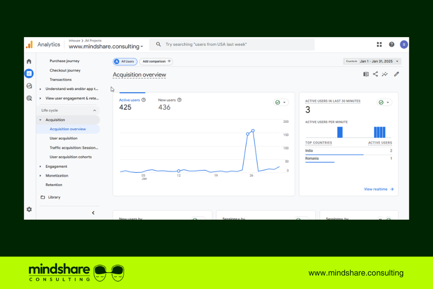Click the customize comparison columns icon
Viewport: 433px width, 289px height.
(x=366, y=74)
